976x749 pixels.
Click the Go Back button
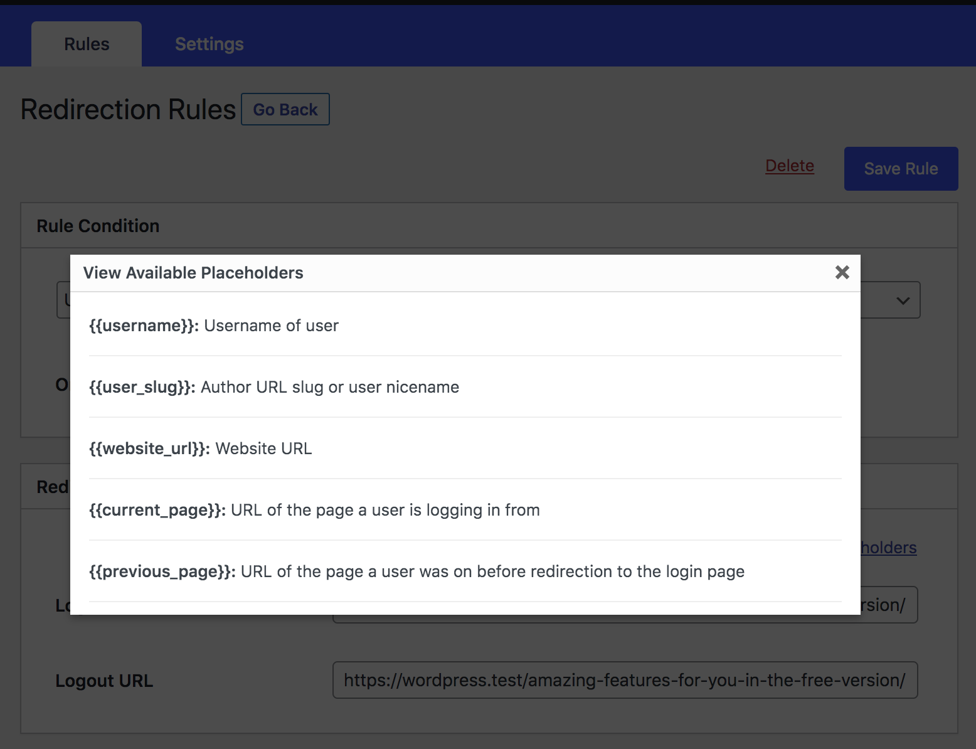(x=285, y=109)
